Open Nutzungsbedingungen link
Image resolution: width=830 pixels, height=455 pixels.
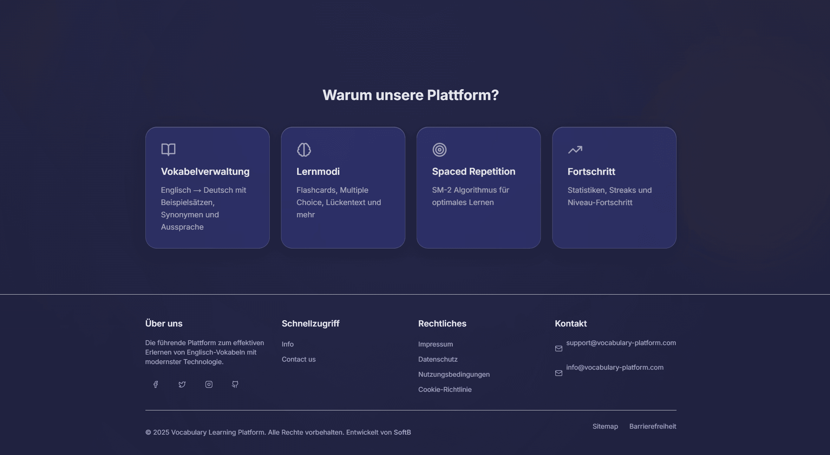[454, 375]
